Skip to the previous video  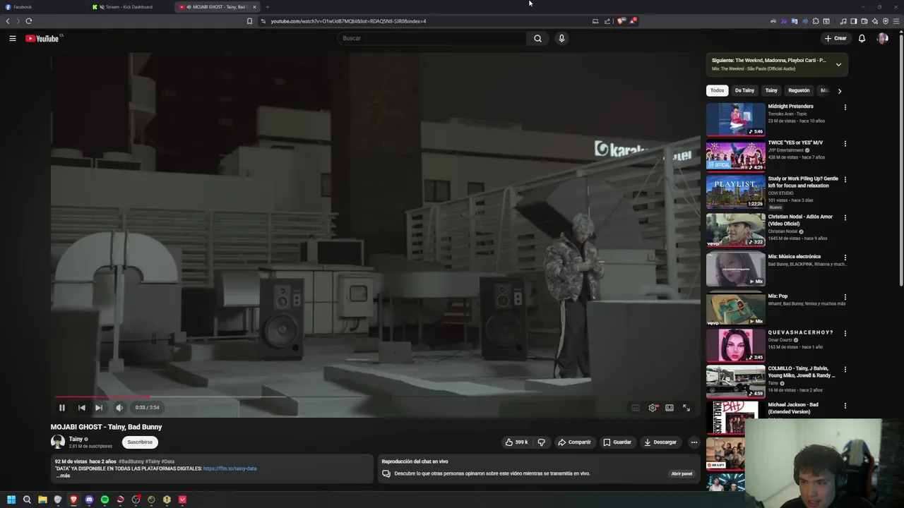[x=82, y=407]
